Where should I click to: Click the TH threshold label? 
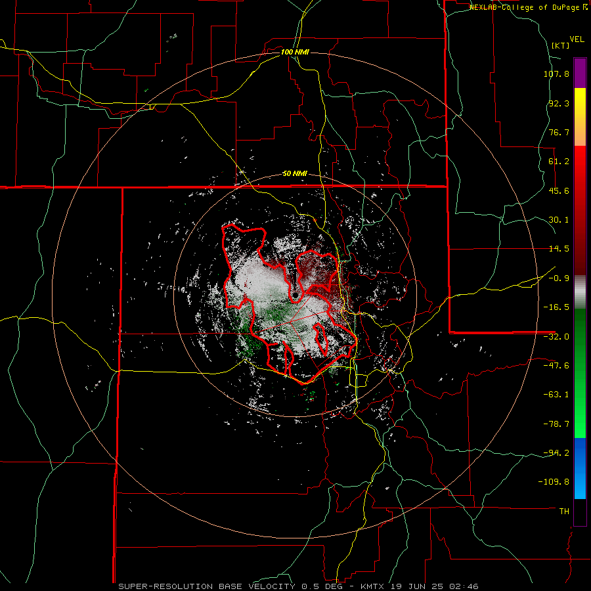[564, 512]
